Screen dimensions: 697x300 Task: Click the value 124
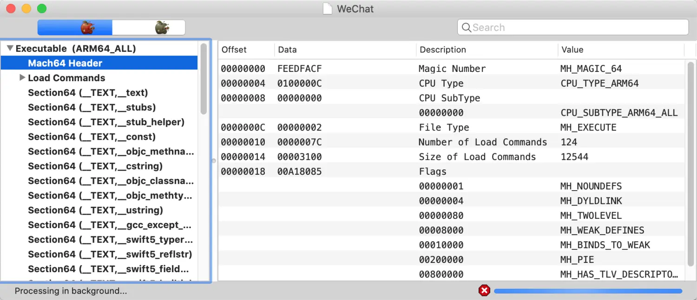[569, 142]
